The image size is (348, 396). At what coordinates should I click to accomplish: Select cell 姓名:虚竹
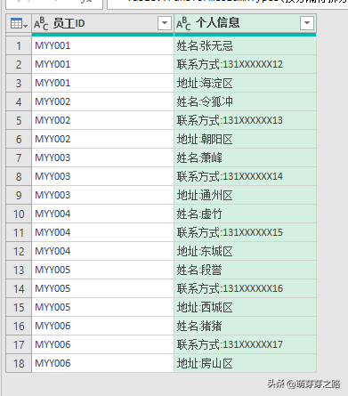point(245,214)
